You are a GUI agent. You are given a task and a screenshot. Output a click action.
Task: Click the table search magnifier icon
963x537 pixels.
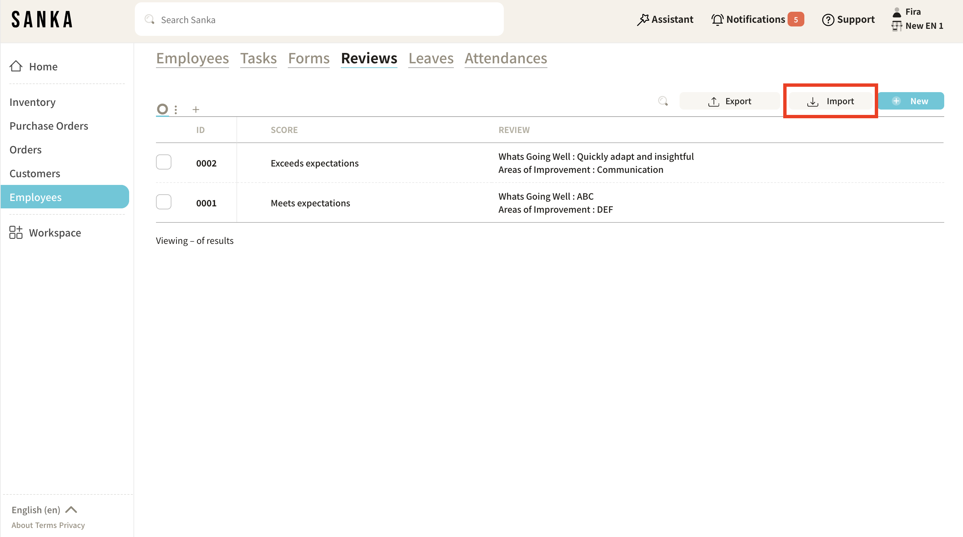[663, 101]
